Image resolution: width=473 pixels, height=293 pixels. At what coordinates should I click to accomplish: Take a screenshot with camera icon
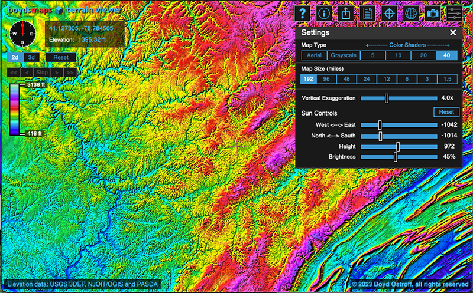[433, 14]
